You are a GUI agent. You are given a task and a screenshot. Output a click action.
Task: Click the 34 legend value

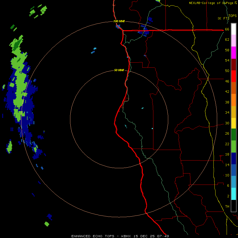[227, 113]
